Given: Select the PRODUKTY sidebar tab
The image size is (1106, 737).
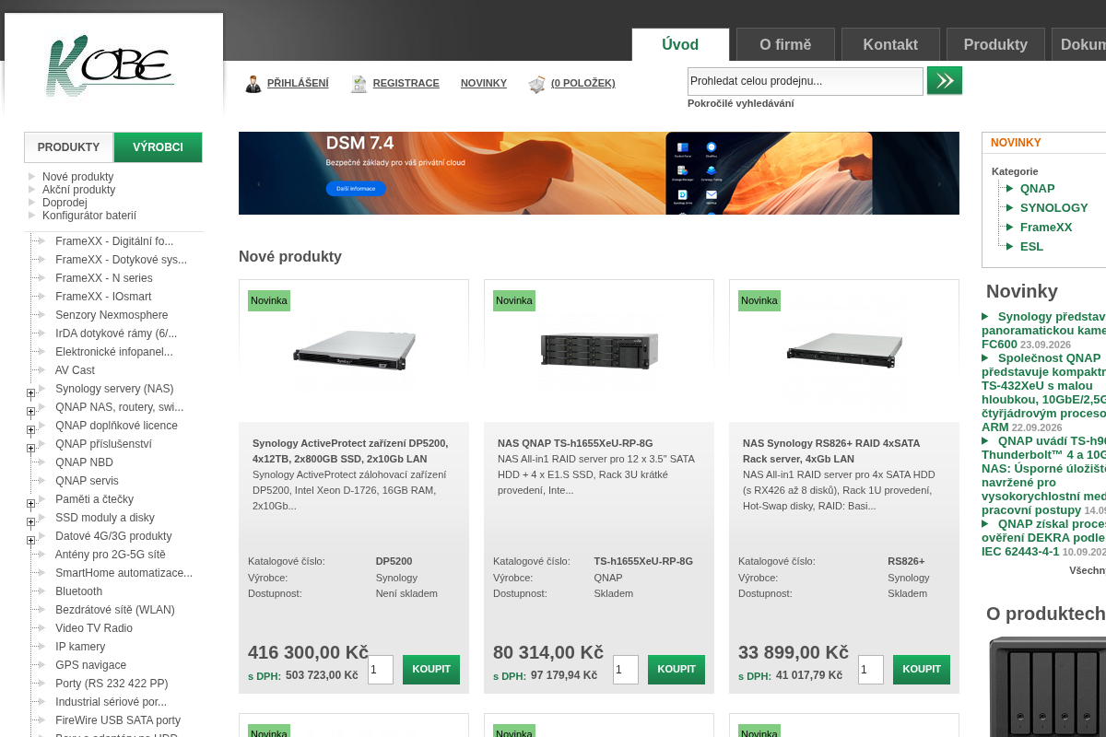Looking at the screenshot, I should [x=68, y=147].
